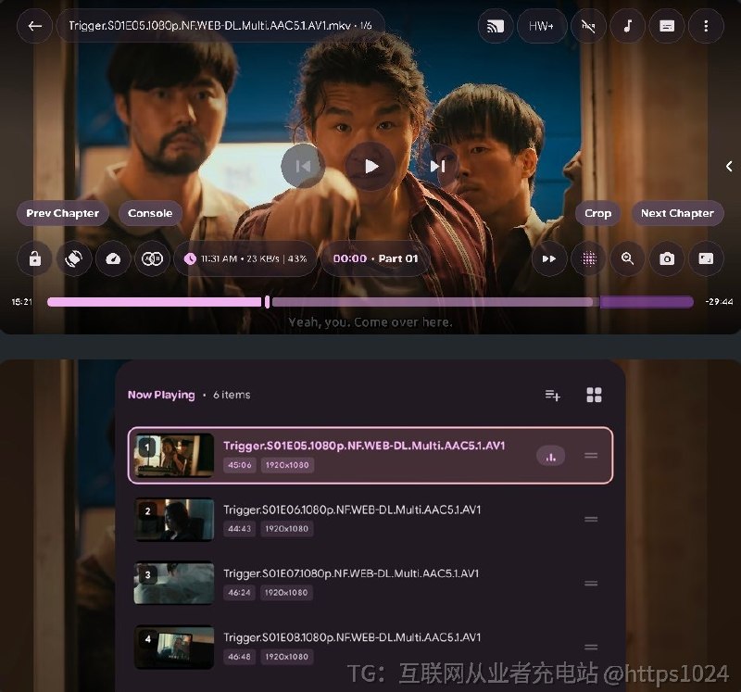The image size is (741, 692).
Task: Toggle the A-B repeat loop icon
Action: click(152, 258)
